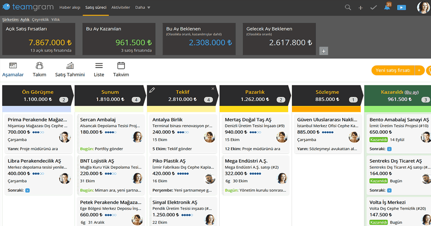Image resolution: width=431 pixels, height=226 pixels.
Task: Click the plus icon in top bar
Action: [x=360, y=8]
